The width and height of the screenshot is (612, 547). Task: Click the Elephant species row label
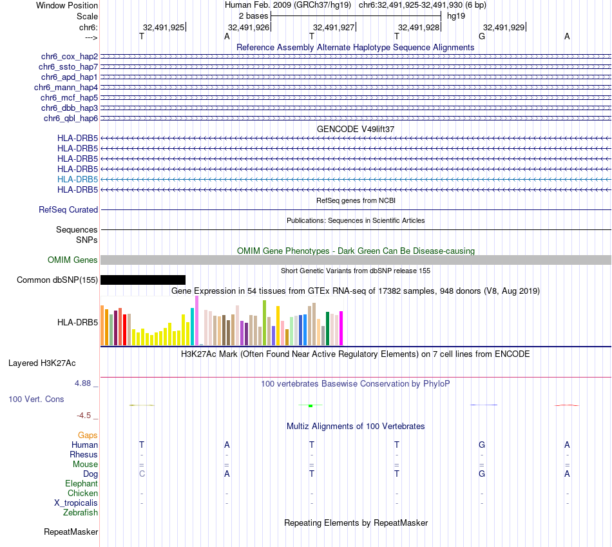(x=81, y=483)
